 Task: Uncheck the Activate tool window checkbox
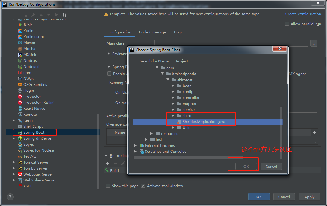(x=143, y=186)
